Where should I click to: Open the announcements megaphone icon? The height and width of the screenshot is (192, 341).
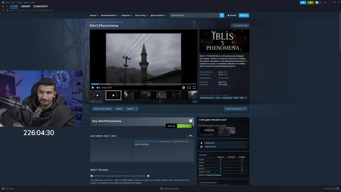point(303,2)
